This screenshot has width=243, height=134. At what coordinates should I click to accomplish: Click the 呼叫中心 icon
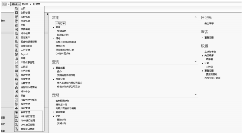coord(17,92)
